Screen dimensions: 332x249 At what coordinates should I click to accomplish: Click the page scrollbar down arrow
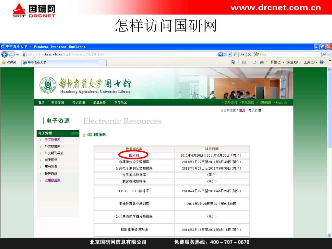(329, 235)
